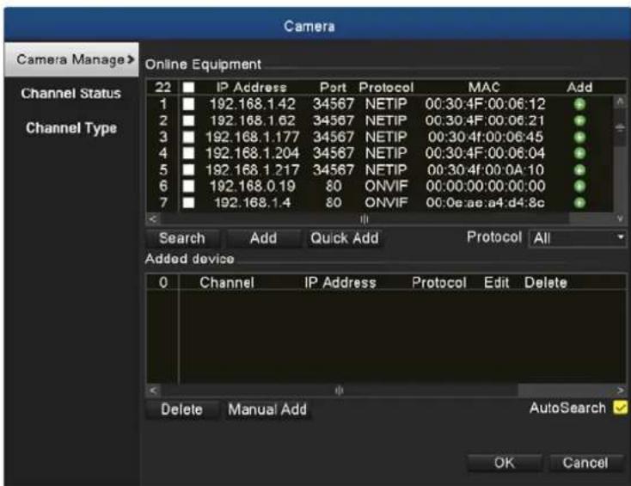Check the box for row 7, 192.168.1.4
Viewport: 631px width, 486px height.
click(188, 202)
